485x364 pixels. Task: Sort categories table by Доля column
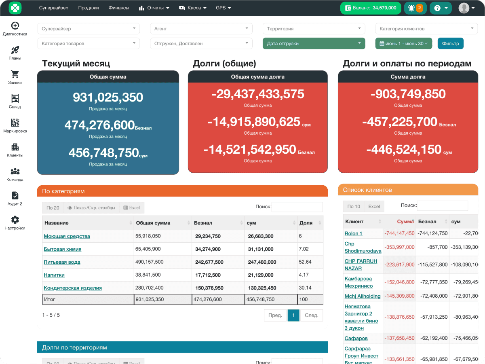point(310,223)
